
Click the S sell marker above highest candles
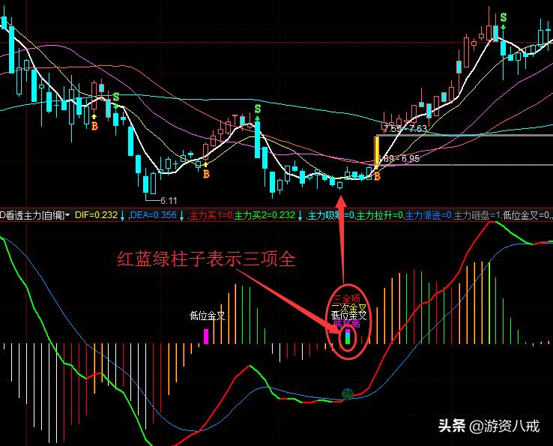click(504, 17)
